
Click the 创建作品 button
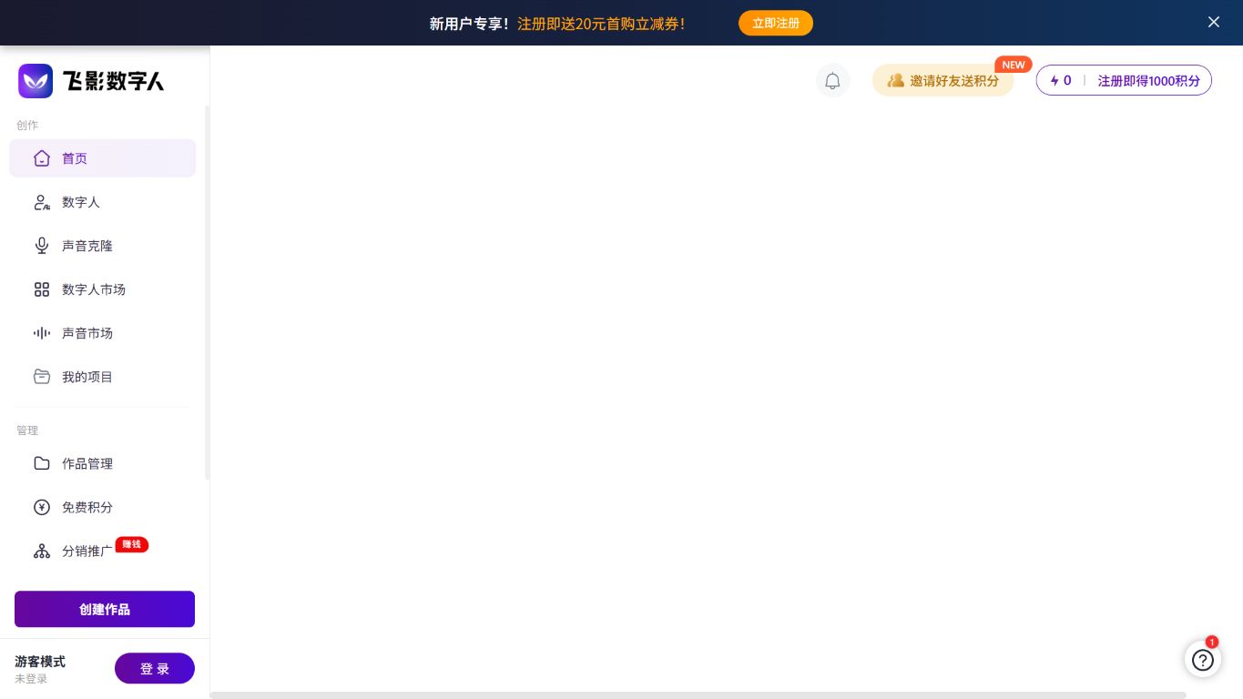(x=105, y=609)
